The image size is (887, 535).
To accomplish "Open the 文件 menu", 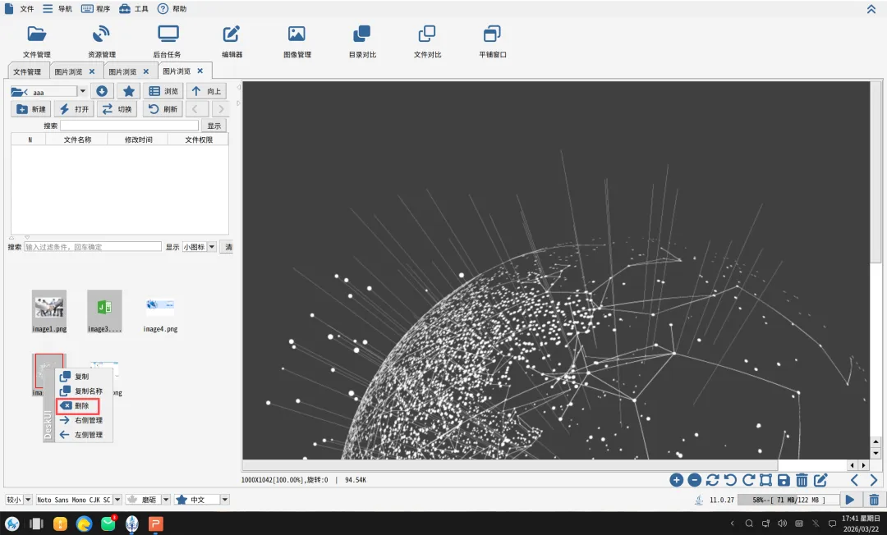I will click(x=20, y=8).
